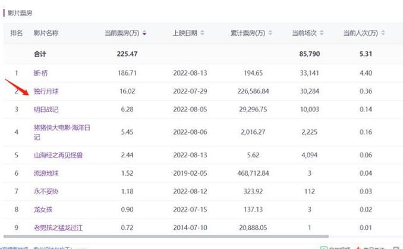The width and height of the screenshot is (403, 249).
Task: Click the 明日战记 film title
Action: click(46, 110)
